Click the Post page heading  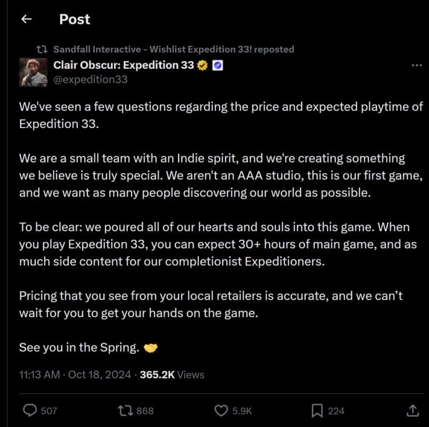click(x=75, y=19)
